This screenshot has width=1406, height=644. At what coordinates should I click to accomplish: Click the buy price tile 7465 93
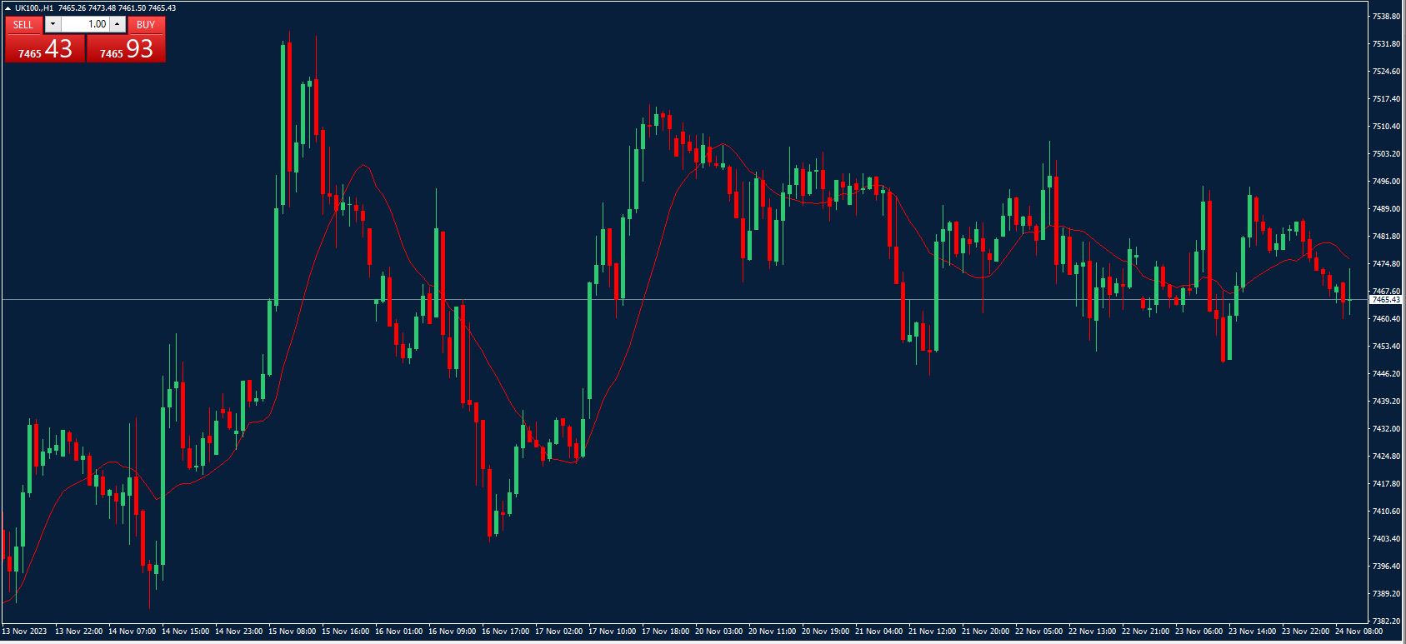point(127,49)
